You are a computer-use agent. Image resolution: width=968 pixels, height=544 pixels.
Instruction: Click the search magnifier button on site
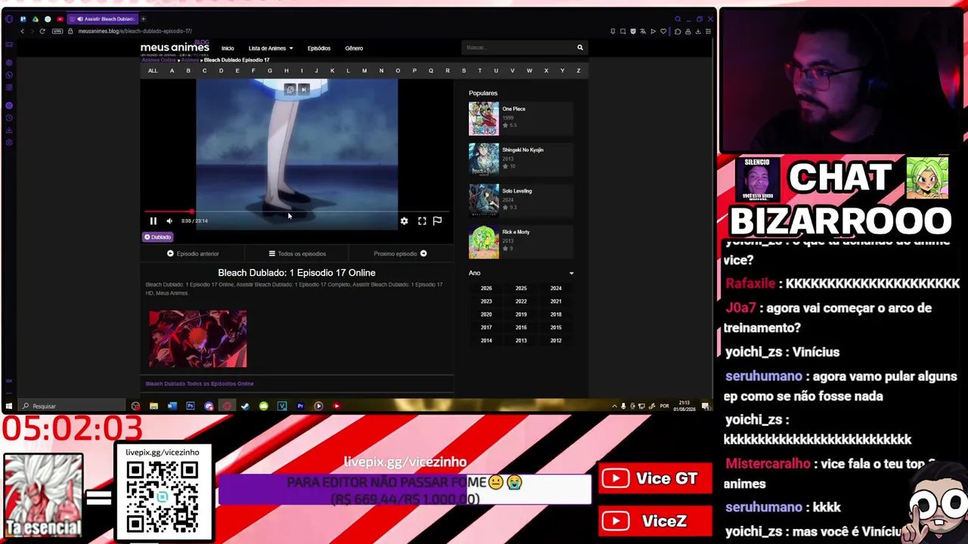(580, 48)
